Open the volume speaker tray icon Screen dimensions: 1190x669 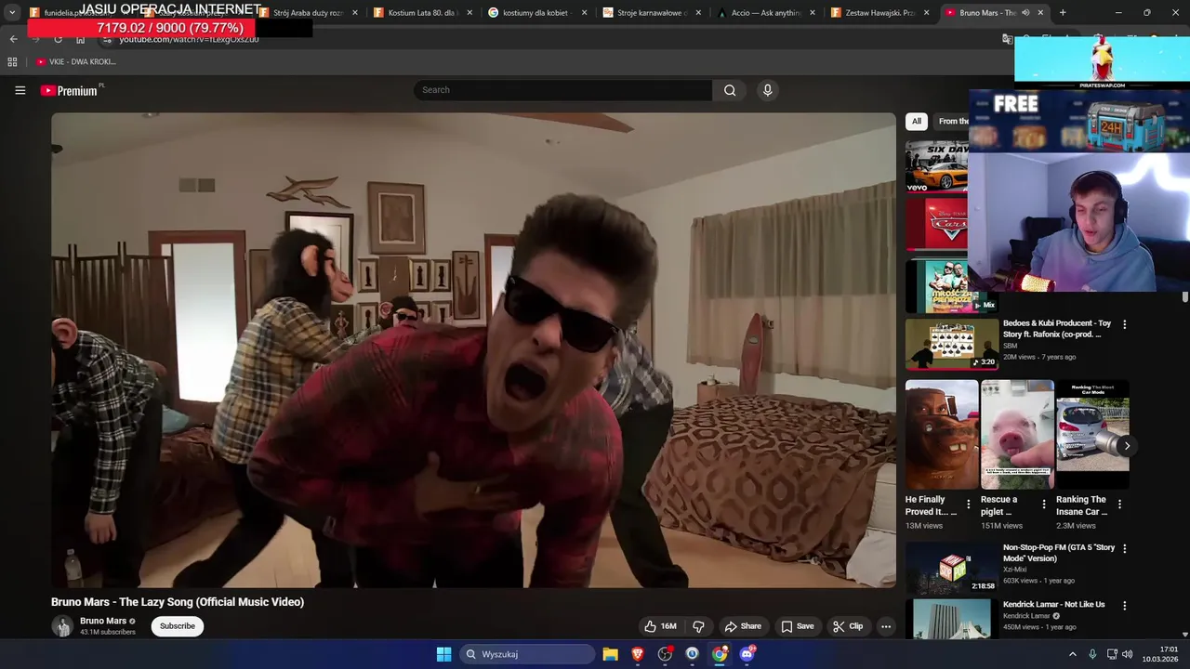pyautogui.click(x=1128, y=654)
